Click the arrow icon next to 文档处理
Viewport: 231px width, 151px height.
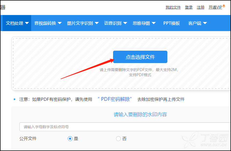click(x=27, y=23)
